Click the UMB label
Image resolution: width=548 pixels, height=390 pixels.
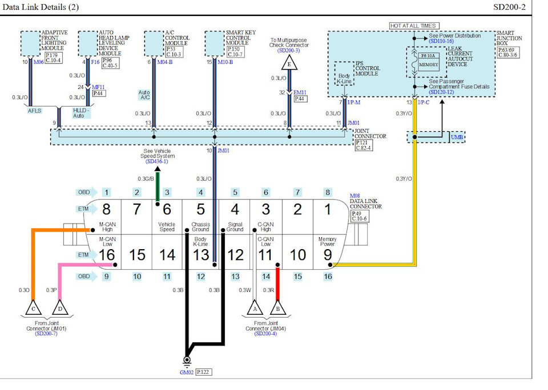[x=457, y=137]
